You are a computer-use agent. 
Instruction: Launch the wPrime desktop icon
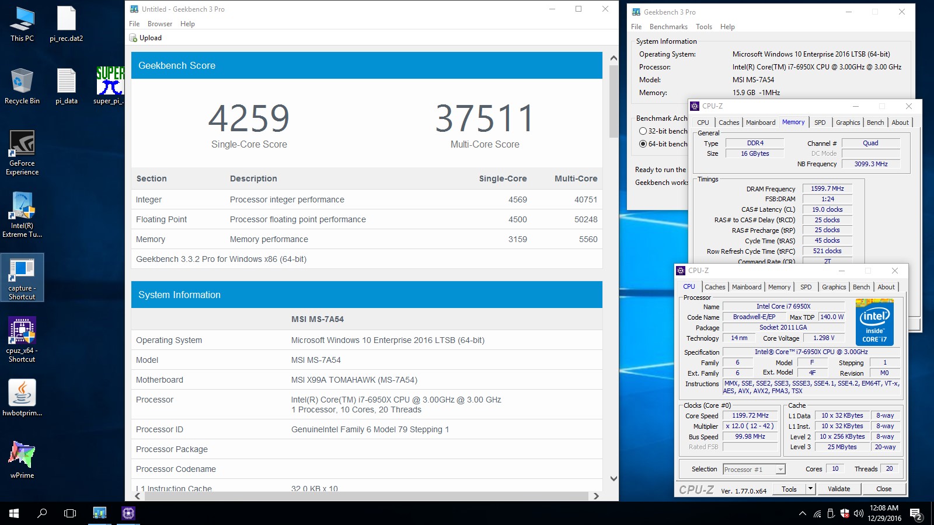click(x=22, y=460)
